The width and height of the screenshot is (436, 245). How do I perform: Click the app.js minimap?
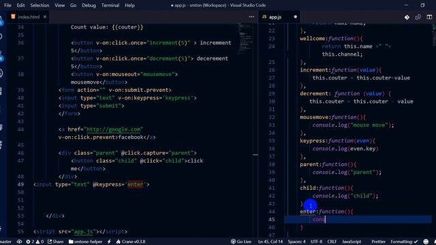point(434,35)
